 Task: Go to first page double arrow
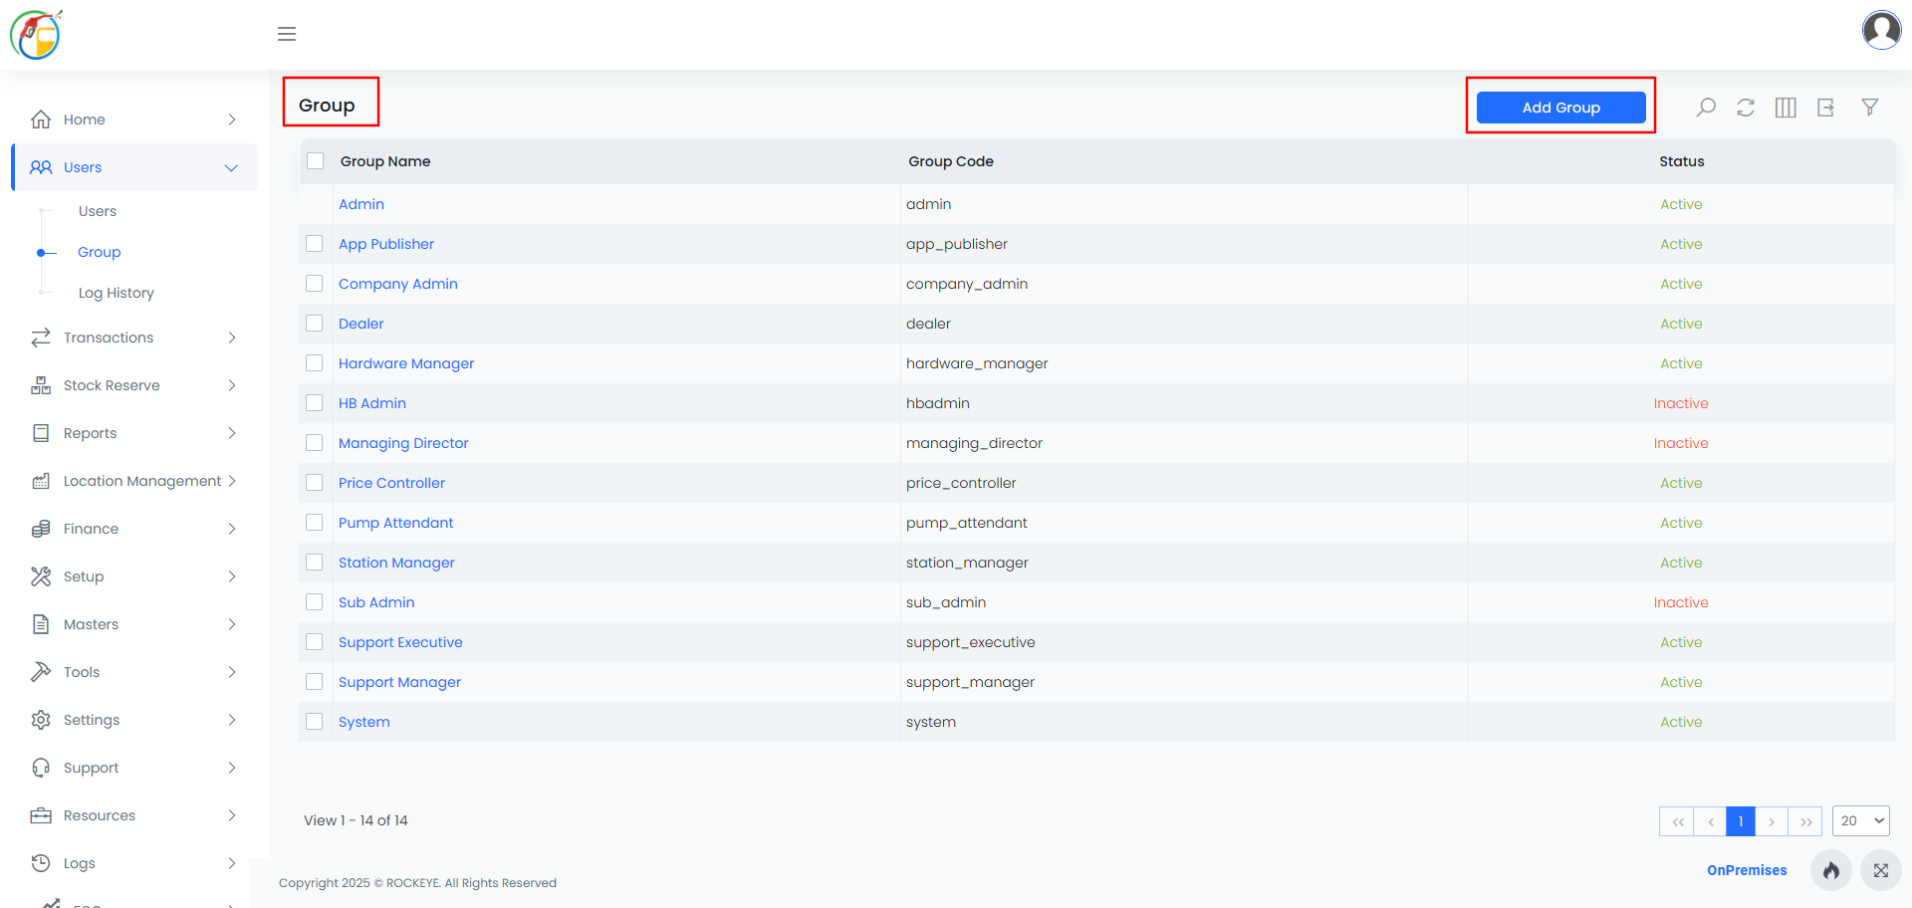pos(1677,821)
